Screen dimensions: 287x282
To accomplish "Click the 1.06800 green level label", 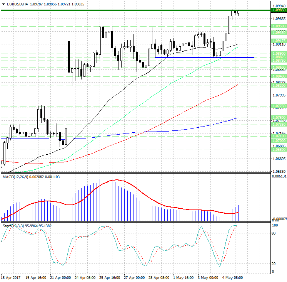I will [279, 150].
